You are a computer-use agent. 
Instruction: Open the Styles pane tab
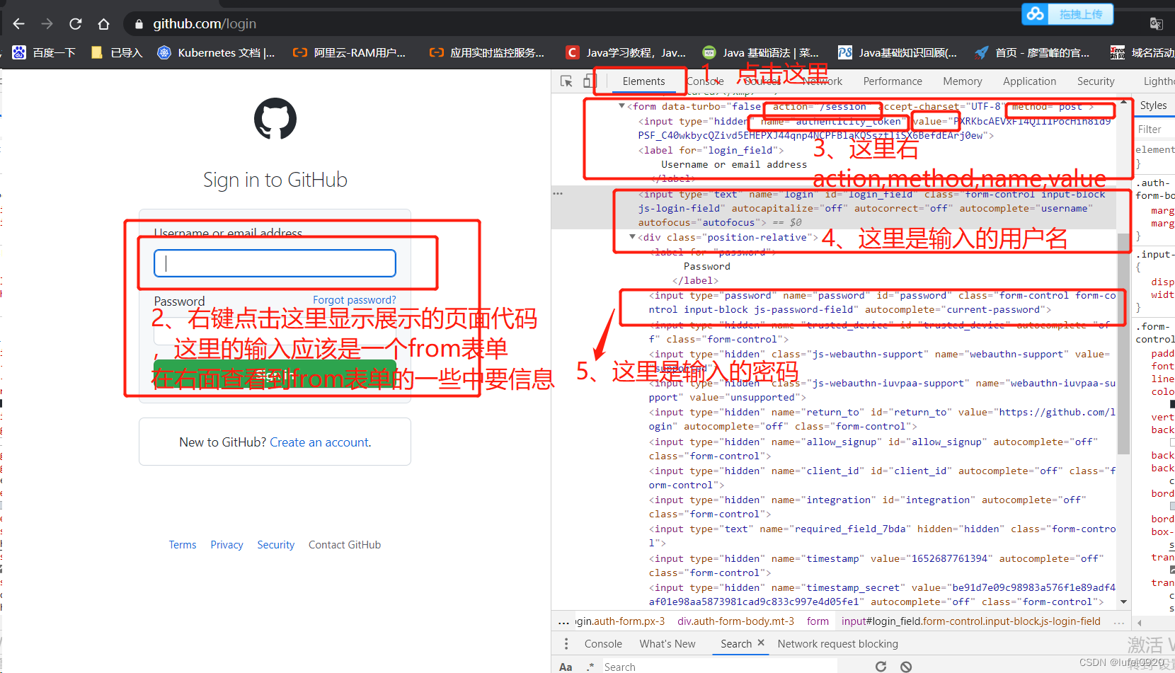pyautogui.click(x=1154, y=105)
